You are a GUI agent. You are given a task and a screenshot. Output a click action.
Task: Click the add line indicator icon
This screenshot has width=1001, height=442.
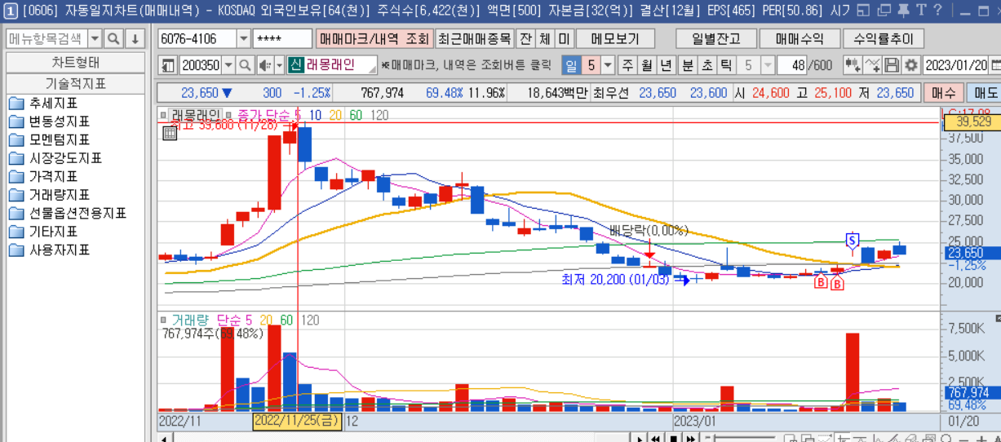click(872, 65)
